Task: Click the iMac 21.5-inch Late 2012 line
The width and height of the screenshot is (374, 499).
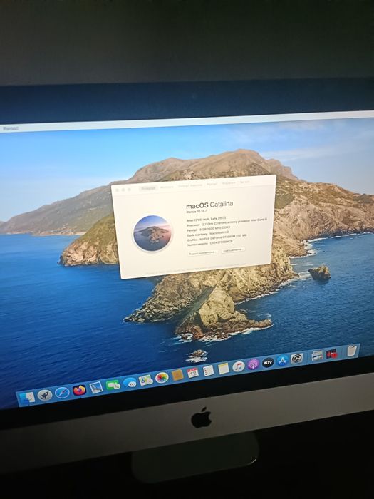Action: click(x=206, y=219)
